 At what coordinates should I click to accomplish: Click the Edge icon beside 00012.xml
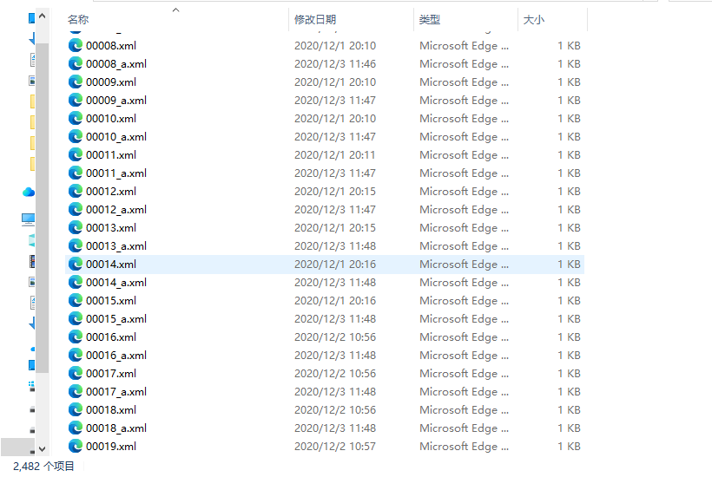[76, 192]
